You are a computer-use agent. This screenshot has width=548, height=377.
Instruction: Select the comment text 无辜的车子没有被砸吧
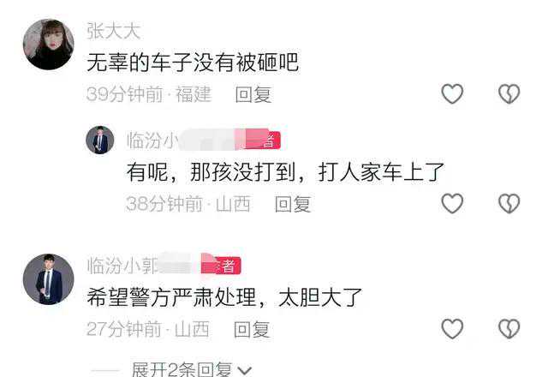click(193, 63)
